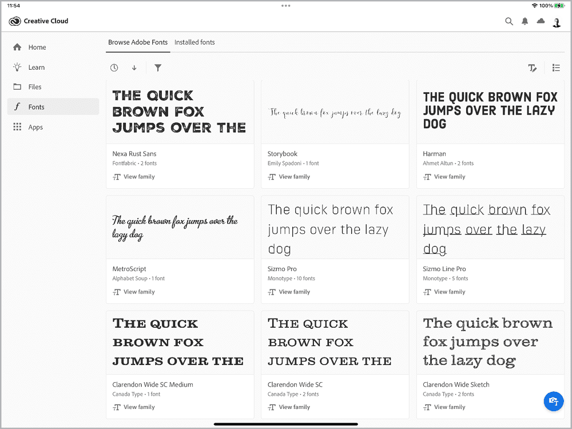Open Nexa Rust Sans preview thumbnail
Viewport: 572px width, 429px height.
pyautogui.click(x=180, y=112)
